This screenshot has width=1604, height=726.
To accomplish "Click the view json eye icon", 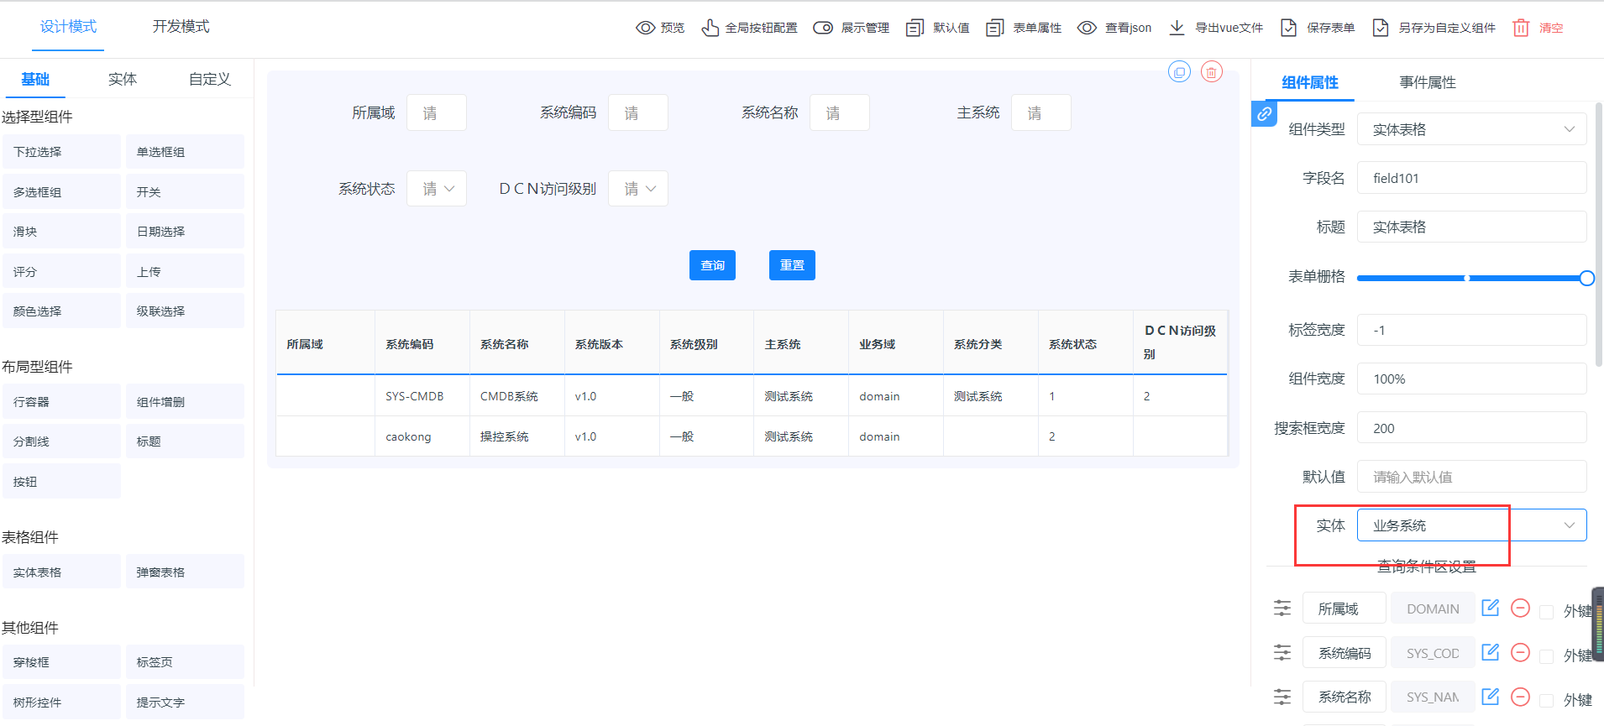I will click(1087, 28).
